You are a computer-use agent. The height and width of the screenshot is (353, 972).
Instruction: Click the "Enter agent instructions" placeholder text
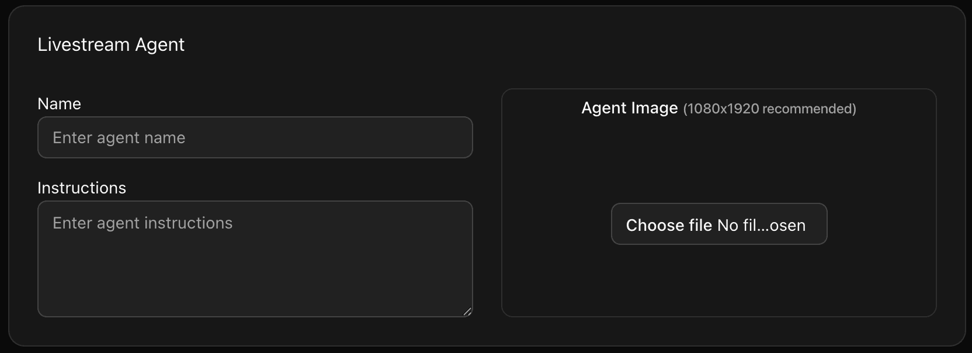143,223
